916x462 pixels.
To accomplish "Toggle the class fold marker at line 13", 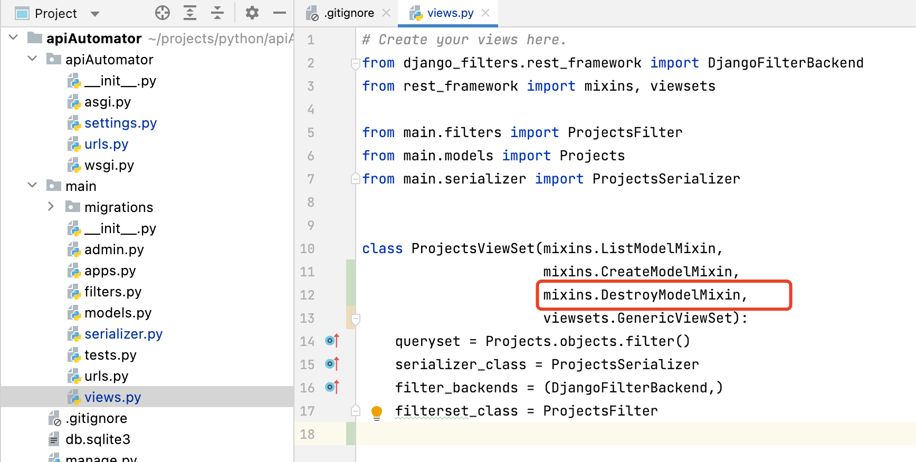I will (x=356, y=319).
